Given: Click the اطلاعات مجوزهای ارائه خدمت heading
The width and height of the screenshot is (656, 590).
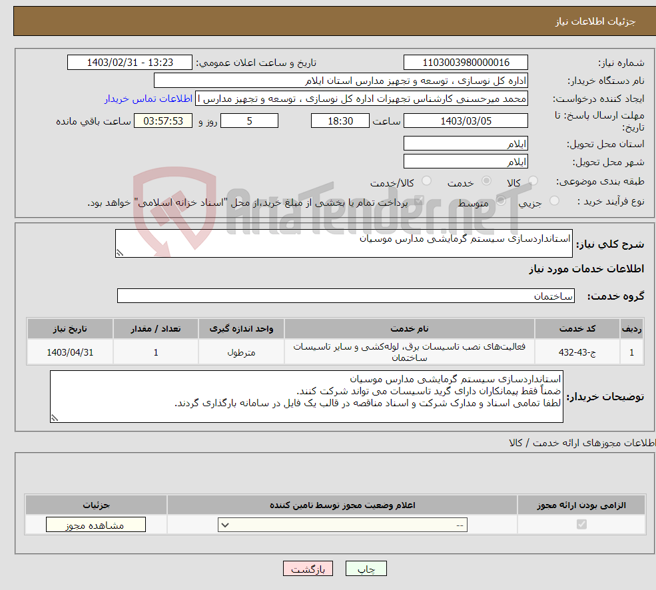Looking at the screenshot, I should [x=582, y=443].
